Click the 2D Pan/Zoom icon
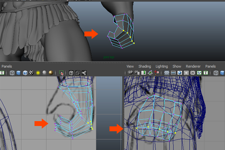 (156, 73)
